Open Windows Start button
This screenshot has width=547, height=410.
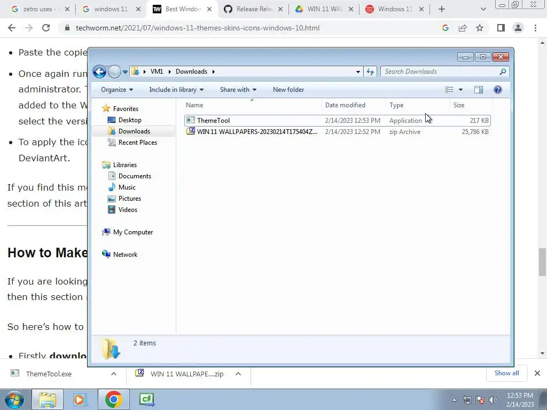pos(14,399)
